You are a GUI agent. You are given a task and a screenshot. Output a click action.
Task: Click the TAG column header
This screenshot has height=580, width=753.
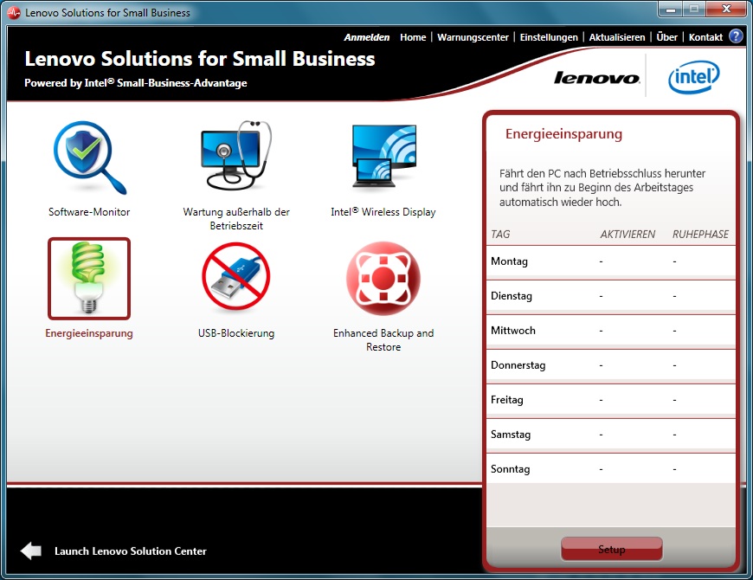click(500, 235)
